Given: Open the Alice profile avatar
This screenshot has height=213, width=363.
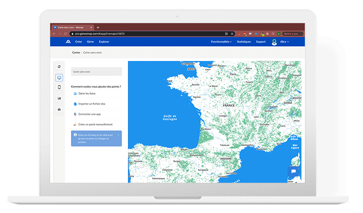Looking at the screenshot, I should click(274, 42).
